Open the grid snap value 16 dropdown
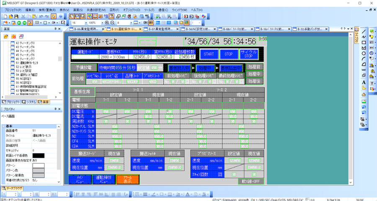This screenshot has width=377, height=201. 86,23
